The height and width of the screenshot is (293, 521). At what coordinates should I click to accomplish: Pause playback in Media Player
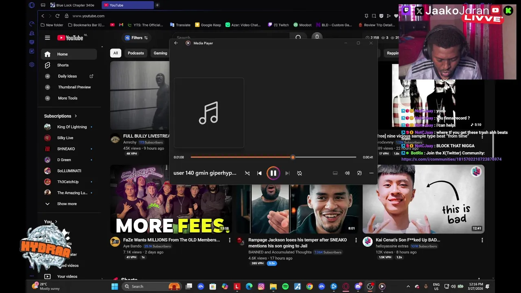[273, 173]
